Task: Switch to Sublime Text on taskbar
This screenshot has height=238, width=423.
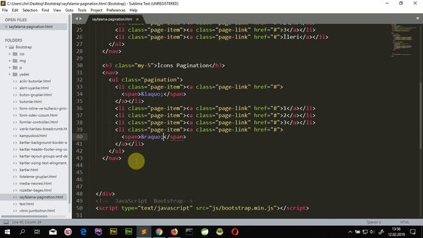Action: pyautogui.click(x=144, y=232)
